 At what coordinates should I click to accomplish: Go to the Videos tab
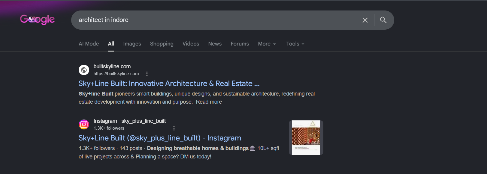(191, 44)
